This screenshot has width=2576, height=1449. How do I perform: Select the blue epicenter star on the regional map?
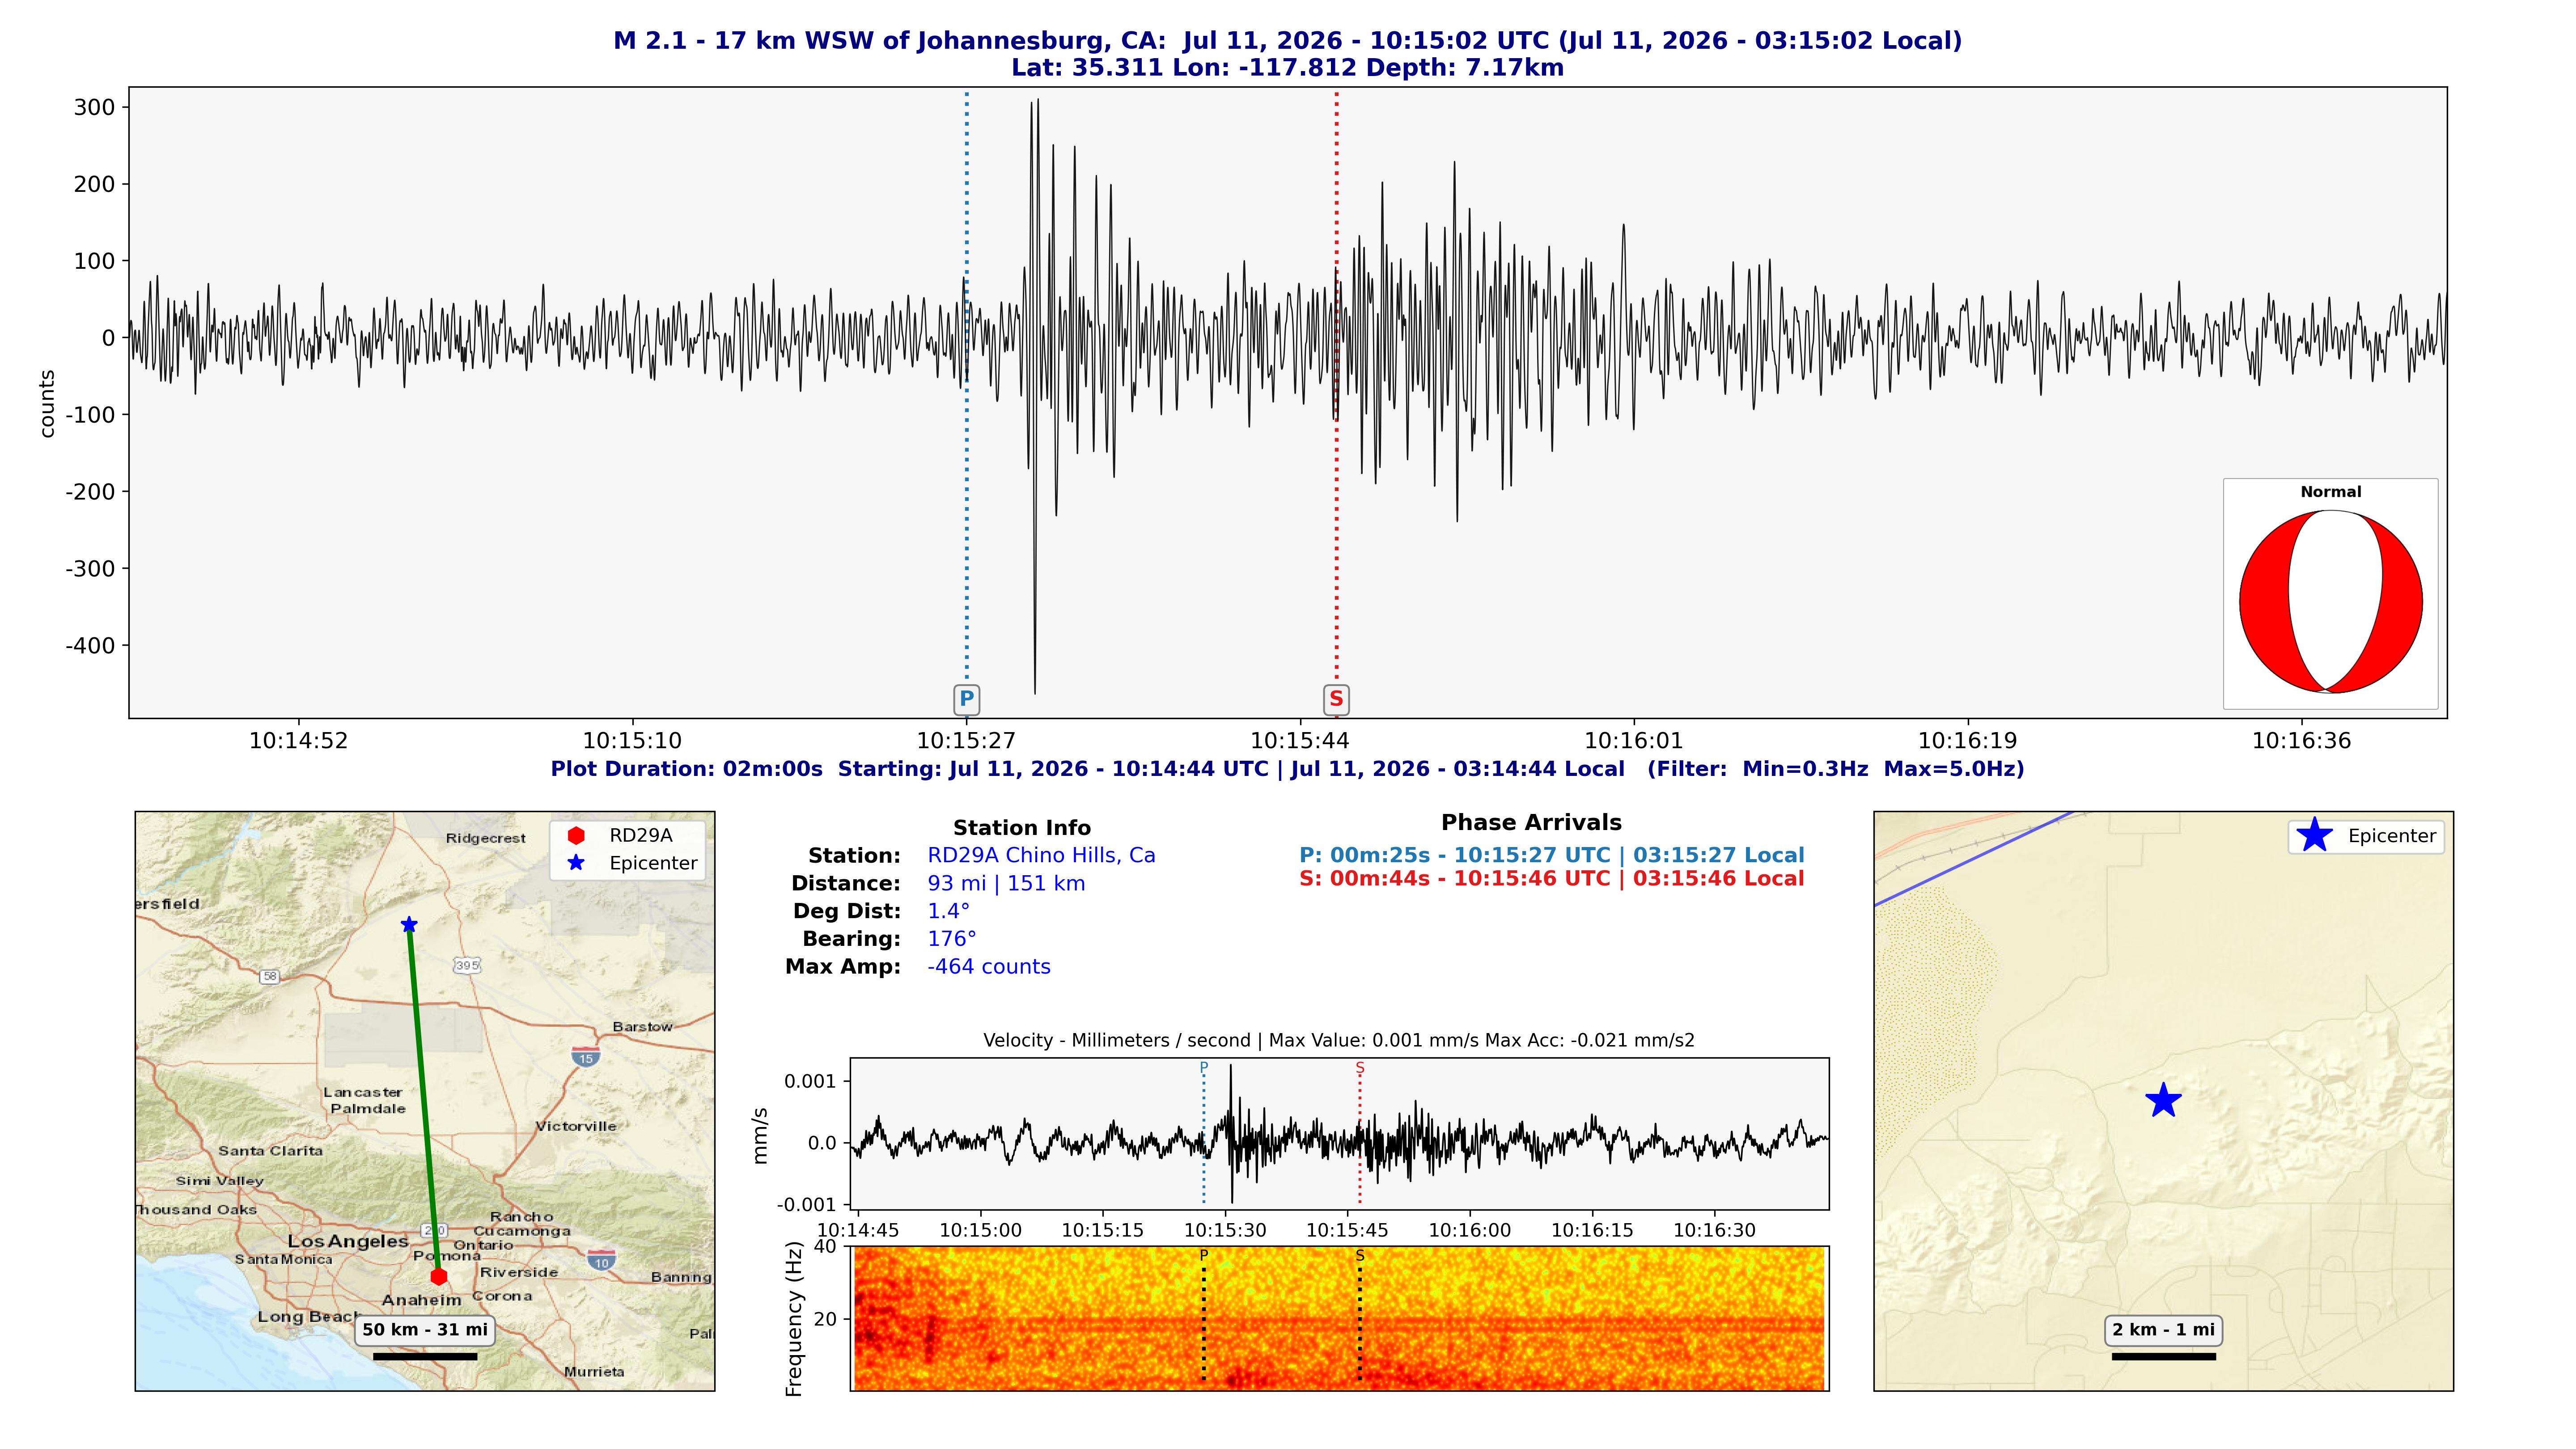(x=409, y=925)
